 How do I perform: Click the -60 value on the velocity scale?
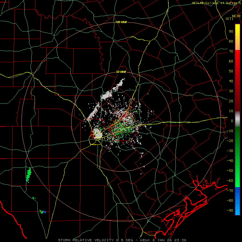tap(230, 181)
